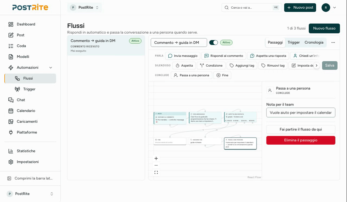The height and width of the screenshot is (202, 347).
Task: Focus the Cerca o vai a search box
Action: tap(252, 8)
